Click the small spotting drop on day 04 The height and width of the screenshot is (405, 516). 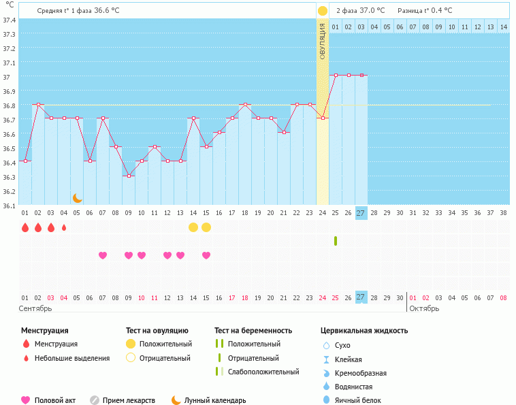coord(64,227)
